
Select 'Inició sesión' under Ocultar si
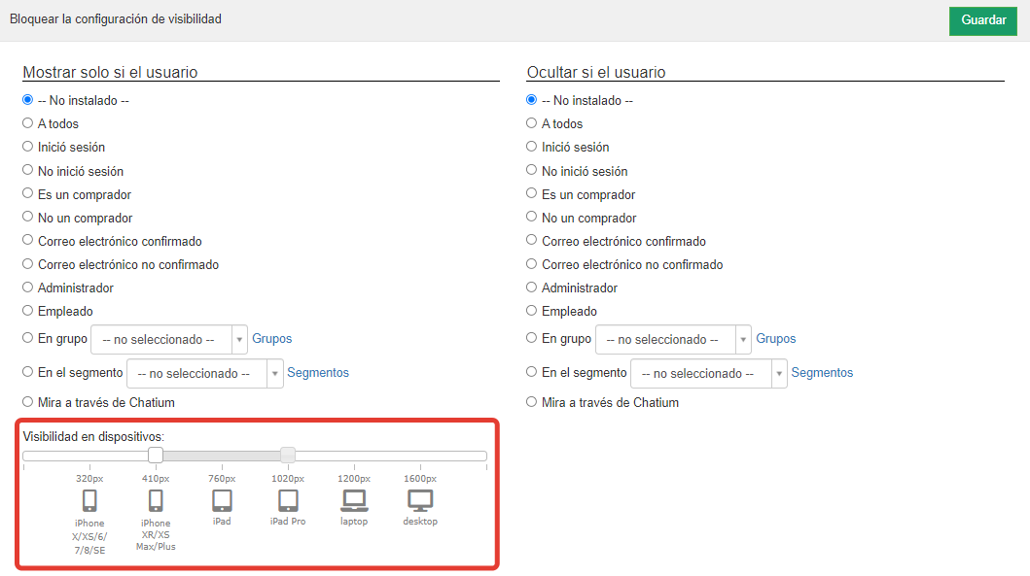pos(531,147)
